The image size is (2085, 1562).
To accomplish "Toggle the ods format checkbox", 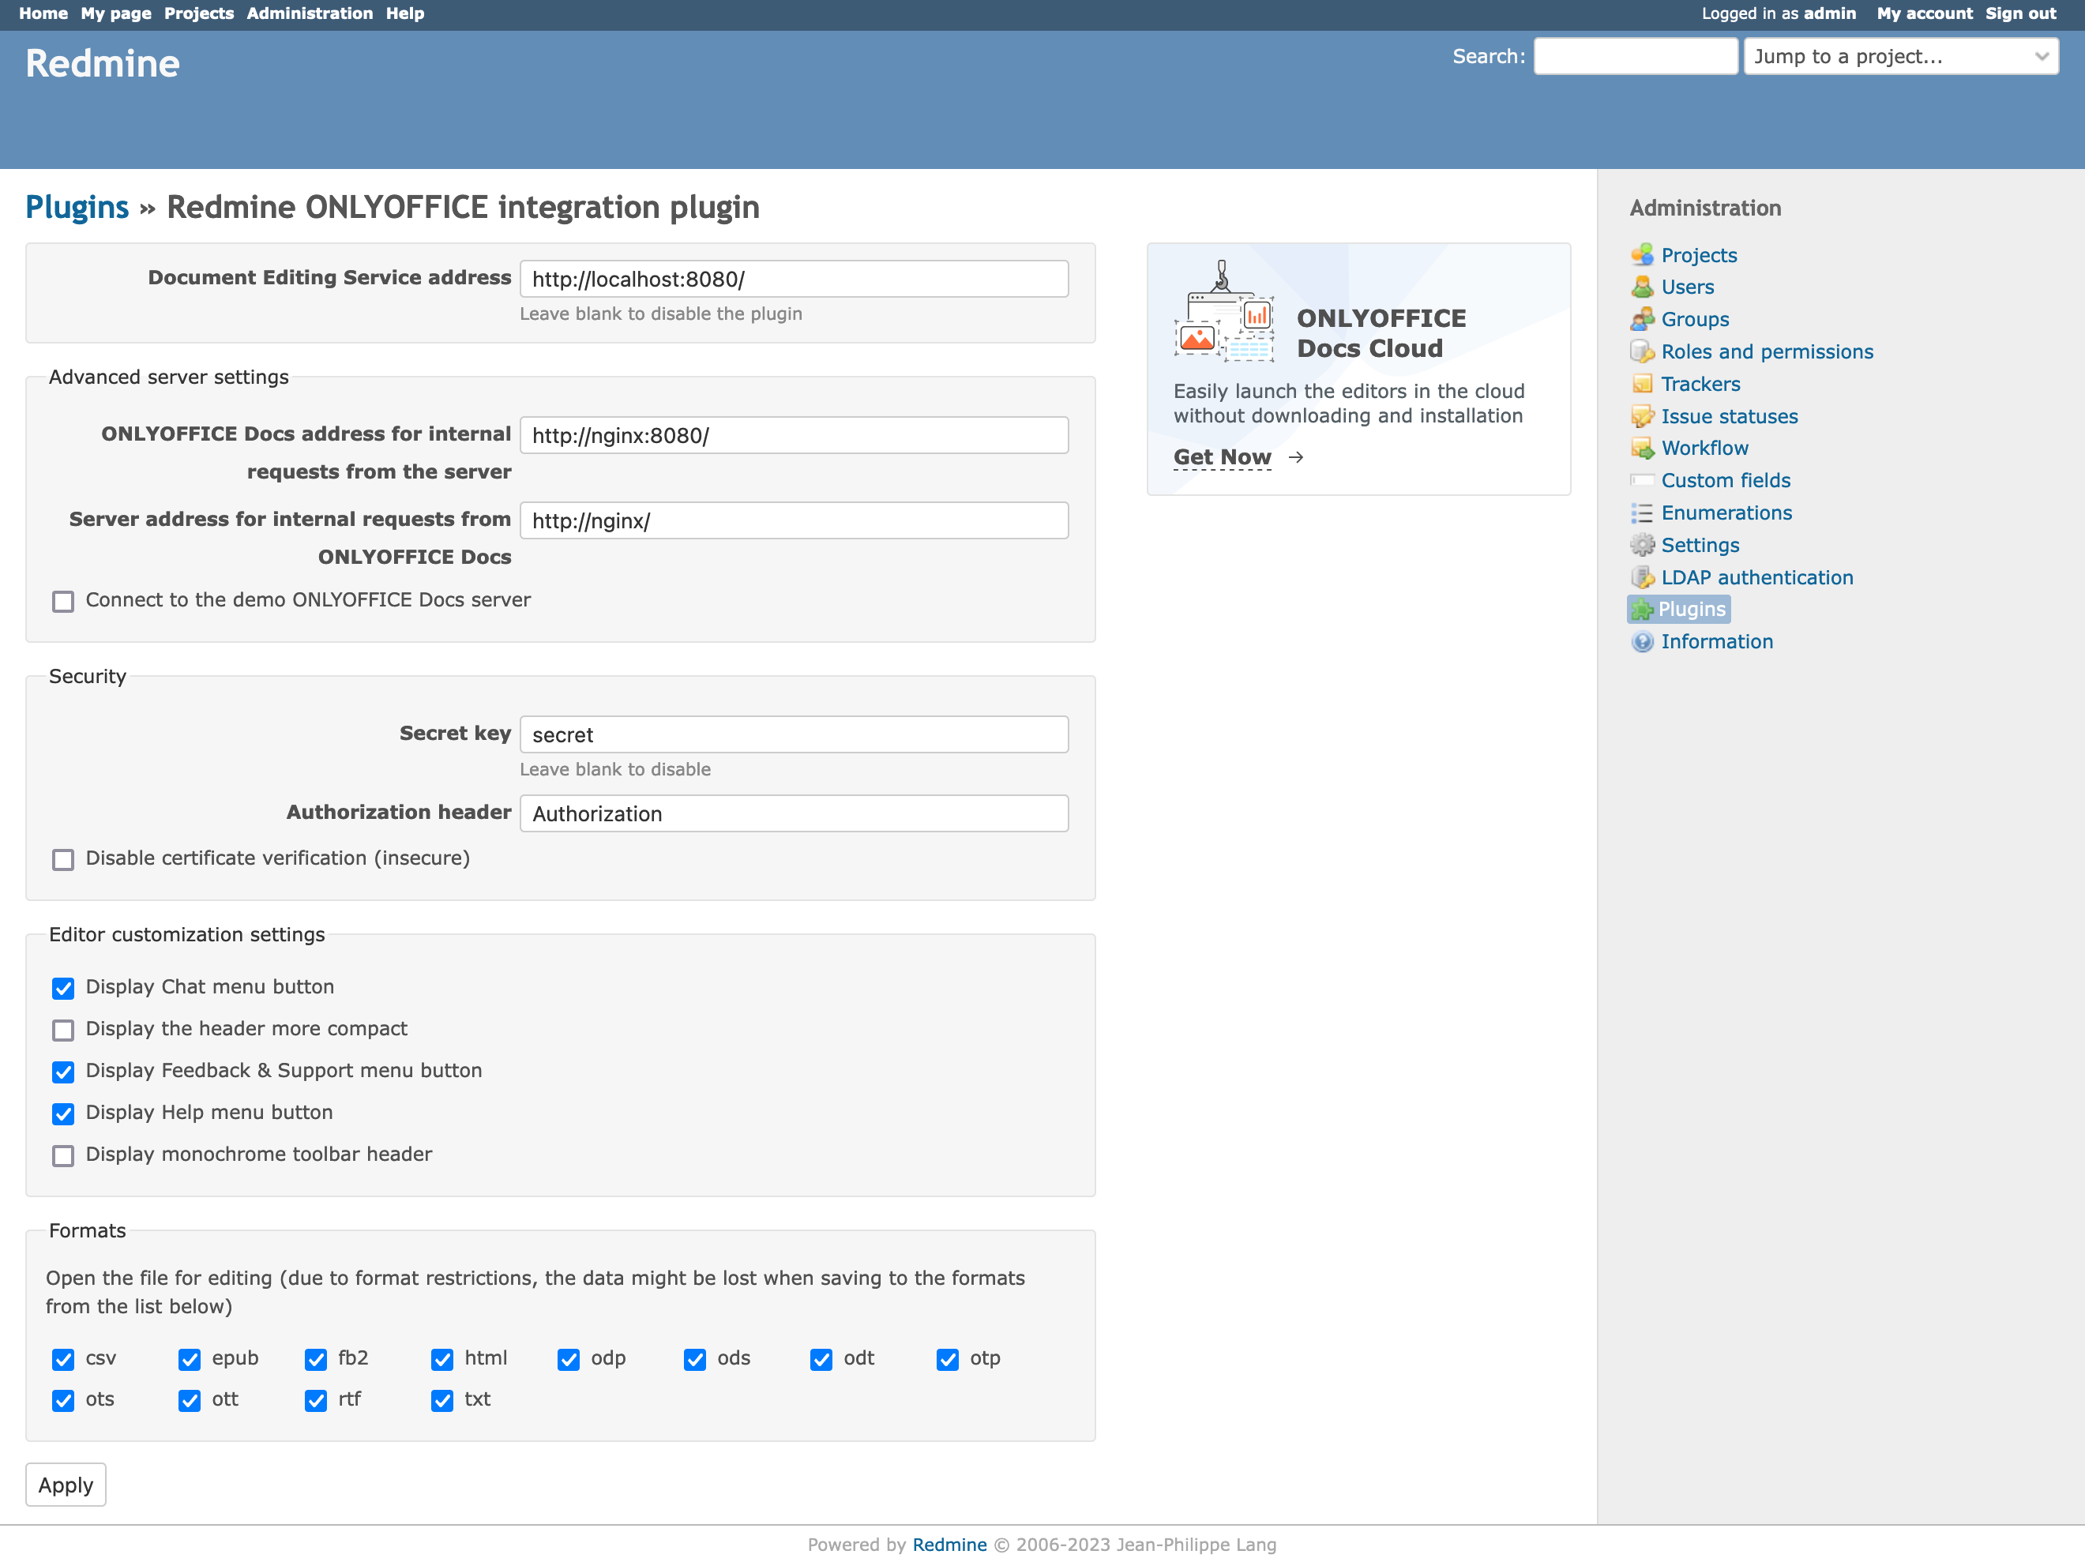I will click(x=695, y=1359).
